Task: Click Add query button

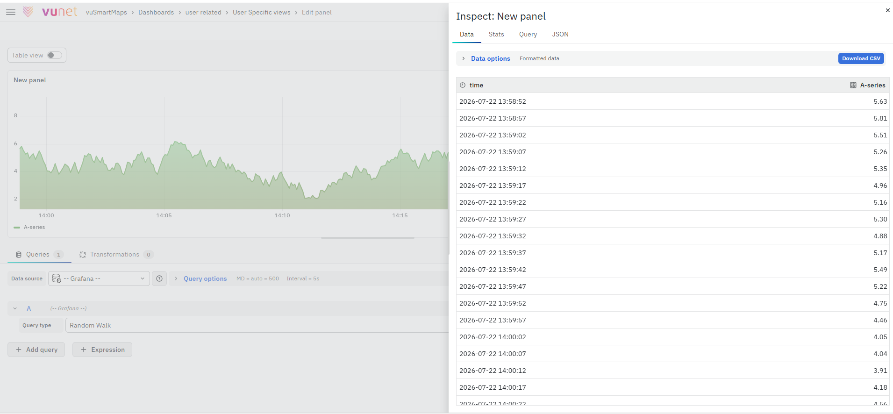Action: (x=36, y=350)
